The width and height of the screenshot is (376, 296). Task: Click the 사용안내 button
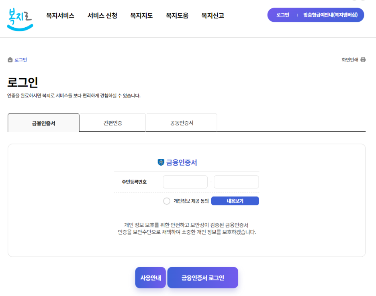pos(150,277)
